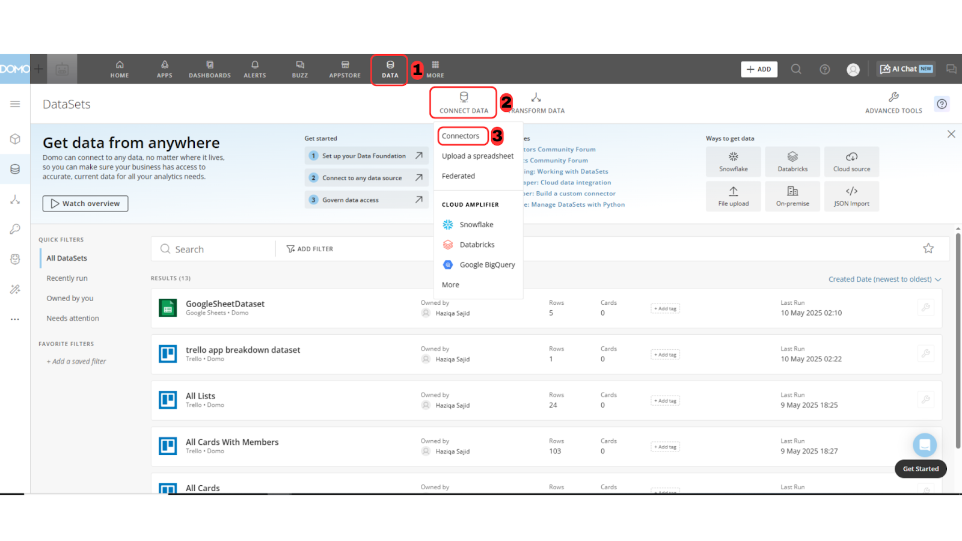Add tag to GoogleSheetDataset row
This screenshot has height=541, width=962.
[665, 308]
